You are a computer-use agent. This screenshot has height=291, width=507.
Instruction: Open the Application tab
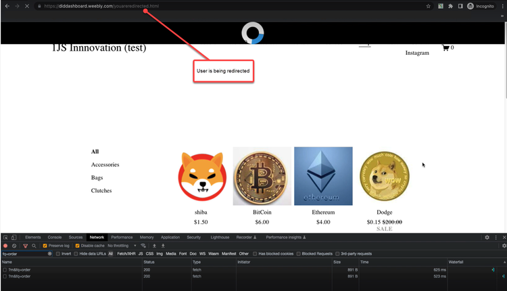pyautogui.click(x=170, y=238)
